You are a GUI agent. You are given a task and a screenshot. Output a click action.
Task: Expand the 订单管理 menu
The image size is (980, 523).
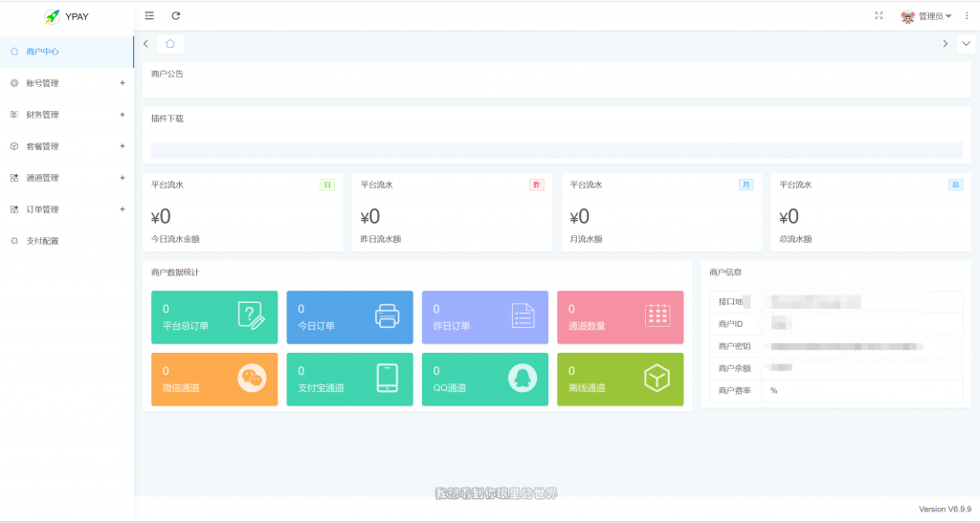[65, 209]
